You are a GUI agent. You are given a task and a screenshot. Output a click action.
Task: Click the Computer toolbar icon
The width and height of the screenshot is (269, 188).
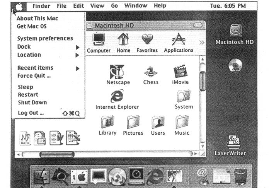tap(99, 39)
